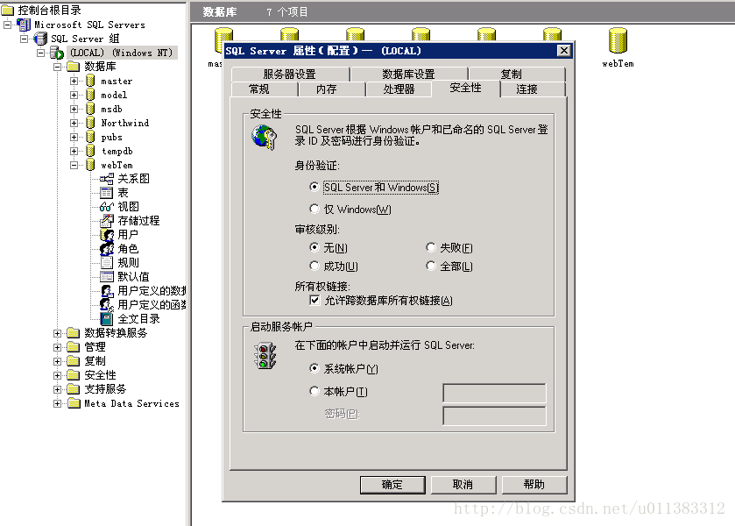Image resolution: width=735 pixels, height=526 pixels.
Task: Choose 本帐户(T) startup account
Action: pyautogui.click(x=314, y=391)
